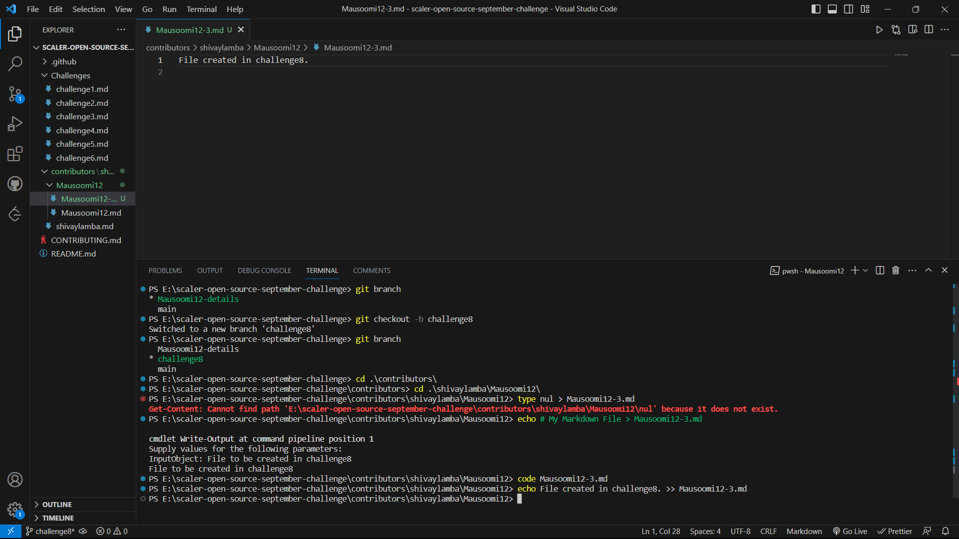Switch to the PROBLEMS tab
This screenshot has width=959, height=539.
point(165,270)
